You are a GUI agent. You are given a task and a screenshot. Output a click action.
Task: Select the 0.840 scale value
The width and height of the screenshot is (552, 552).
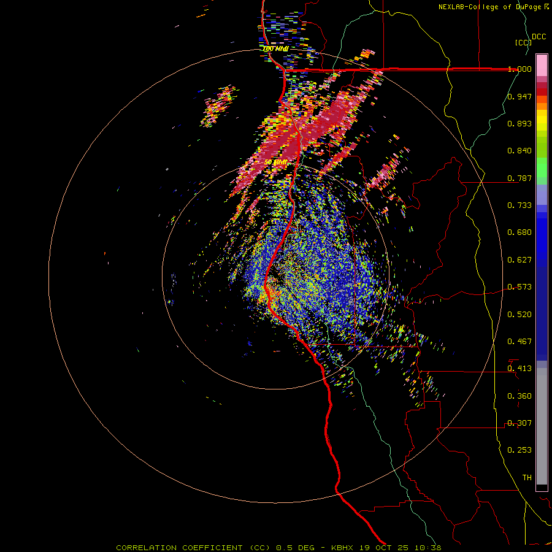coord(519,151)
